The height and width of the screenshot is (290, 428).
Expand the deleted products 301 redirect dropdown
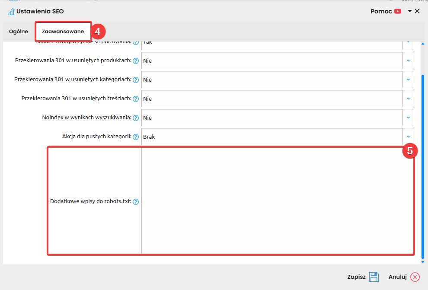point(408,61)
